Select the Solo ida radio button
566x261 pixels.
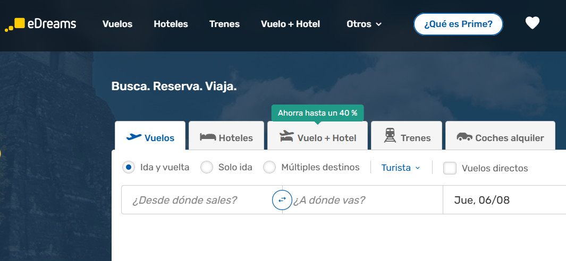coord(207,167)
